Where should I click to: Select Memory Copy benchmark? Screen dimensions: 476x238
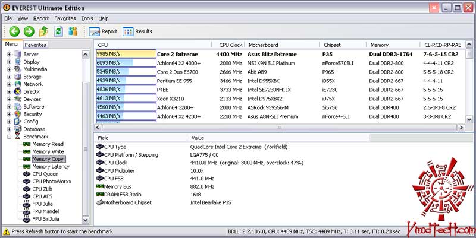[x=48, y=159]
